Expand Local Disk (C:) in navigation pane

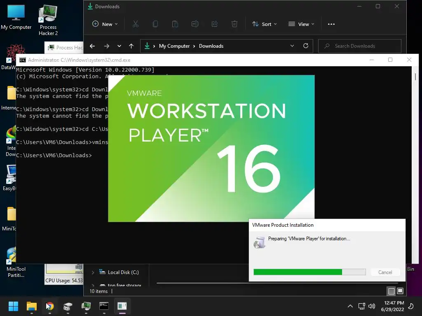click(x=93, y=272)
